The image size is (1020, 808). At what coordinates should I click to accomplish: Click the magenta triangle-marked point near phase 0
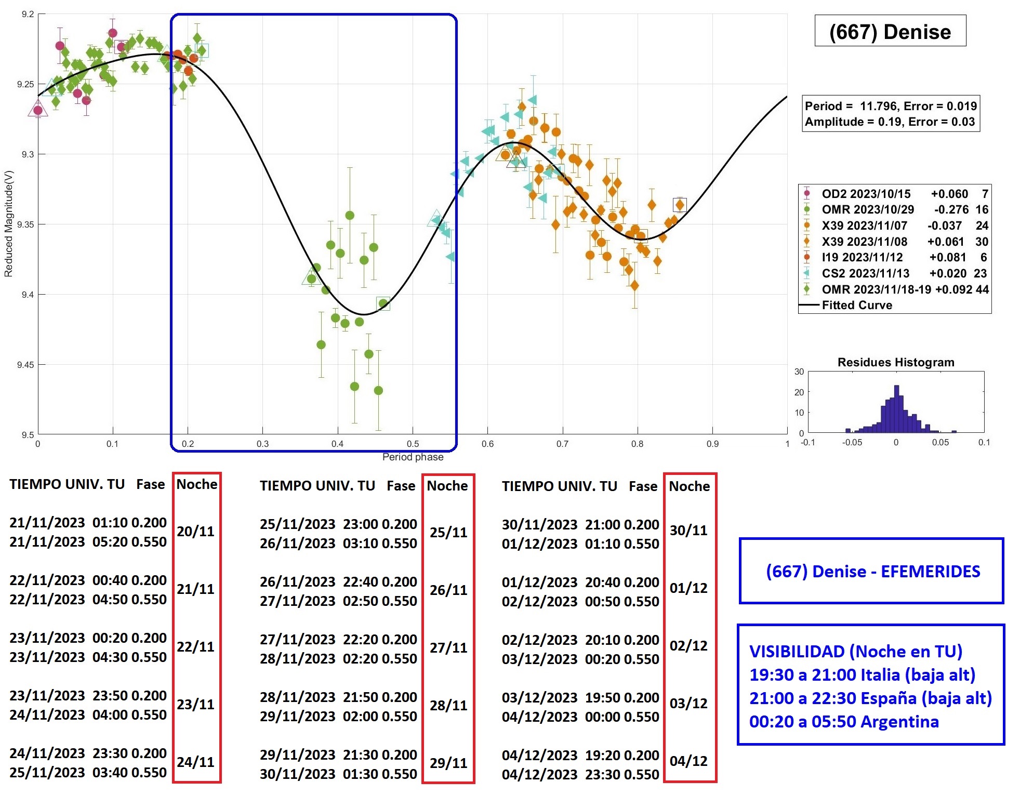click(x=37, y=110)
